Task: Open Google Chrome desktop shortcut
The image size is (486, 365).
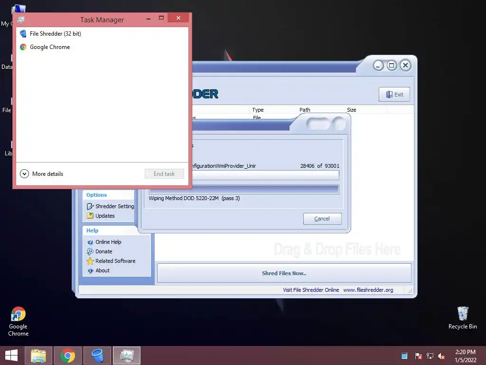Action: [19, 321]
